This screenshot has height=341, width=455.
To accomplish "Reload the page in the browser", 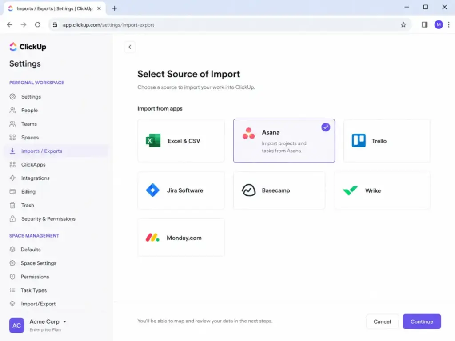I will (37, 25).
